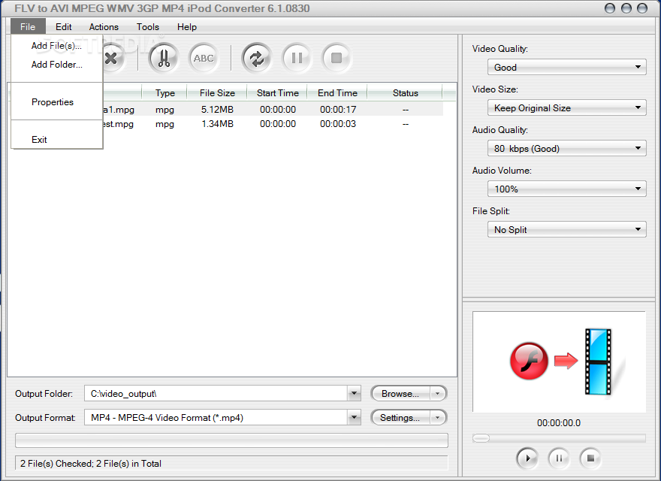Open the Video Size dropdown

(x=566, y=107)
